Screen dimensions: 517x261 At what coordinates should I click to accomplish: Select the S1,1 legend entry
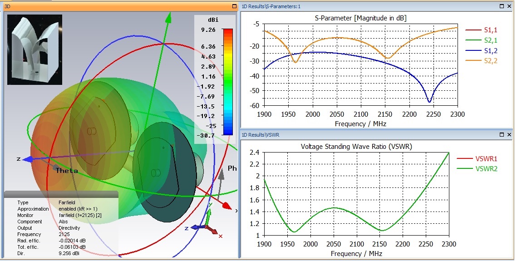(481, 30)
